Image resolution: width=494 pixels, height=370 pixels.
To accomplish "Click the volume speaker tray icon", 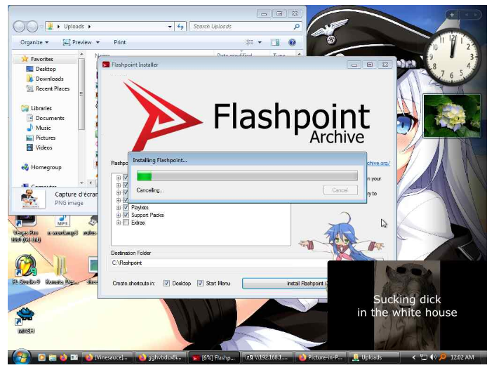I will tap(433, 357).
